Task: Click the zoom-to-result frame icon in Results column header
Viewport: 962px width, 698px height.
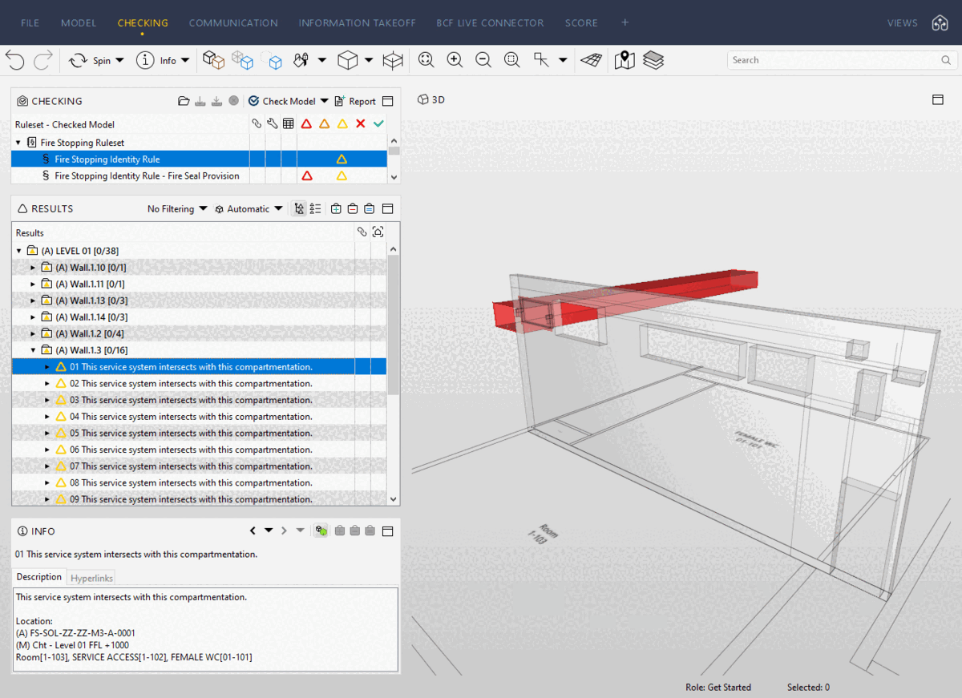Action: point(378,232)
